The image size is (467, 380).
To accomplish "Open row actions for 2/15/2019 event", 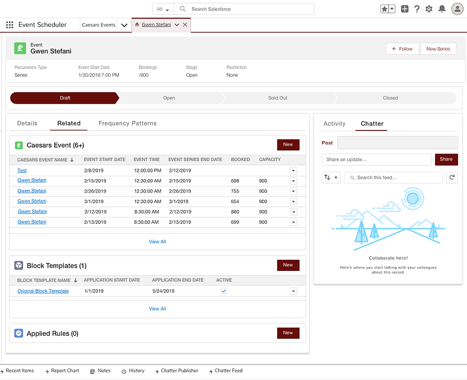I will (x=293, y=181).
